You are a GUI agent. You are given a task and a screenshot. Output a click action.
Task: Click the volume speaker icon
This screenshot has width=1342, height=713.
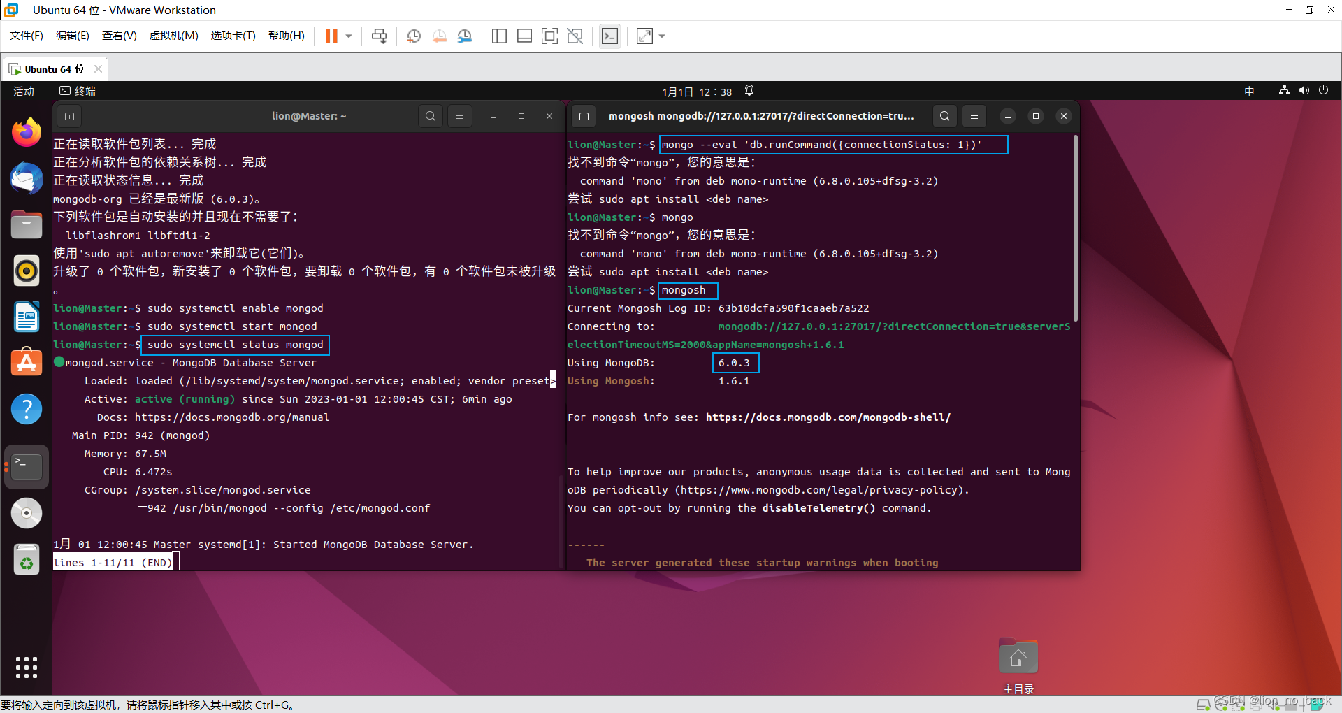click(1304, 91)
